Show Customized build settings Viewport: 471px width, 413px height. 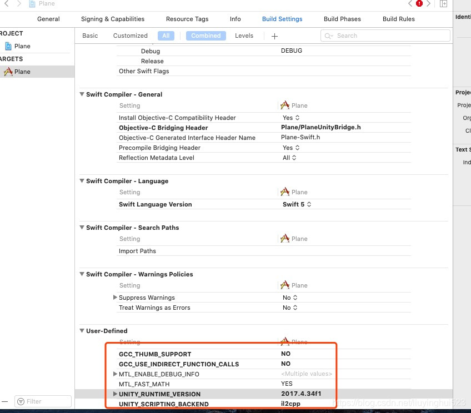point(131,36)
